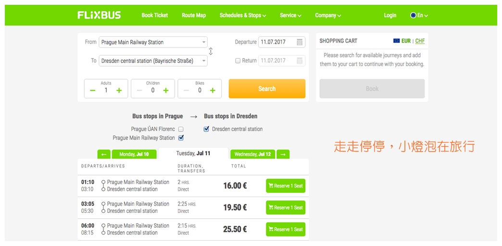Click the language globe icon
The height and width of the screenshot is (246, 502).
(x=413, y=15)
